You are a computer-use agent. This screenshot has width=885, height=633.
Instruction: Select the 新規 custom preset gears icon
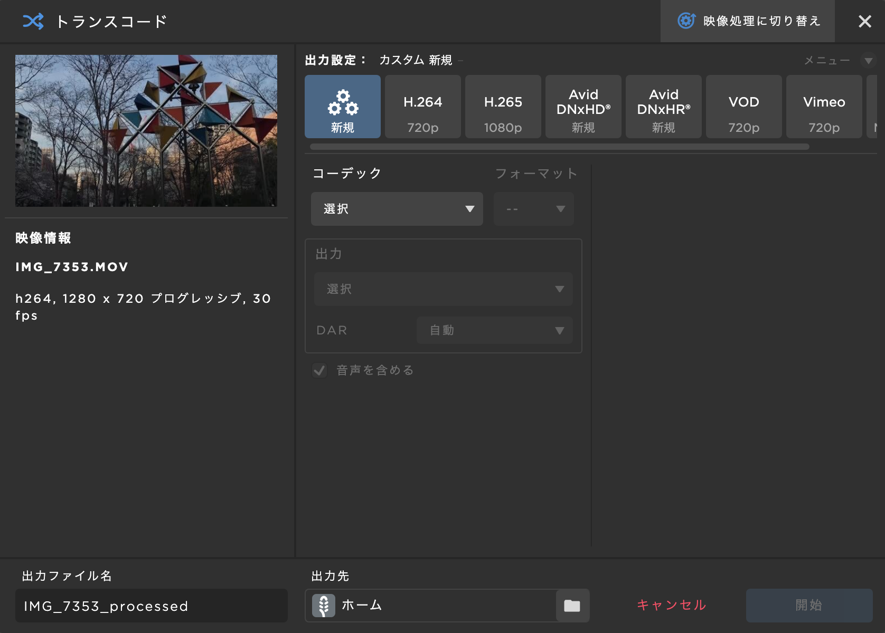(x=343, y=102)
